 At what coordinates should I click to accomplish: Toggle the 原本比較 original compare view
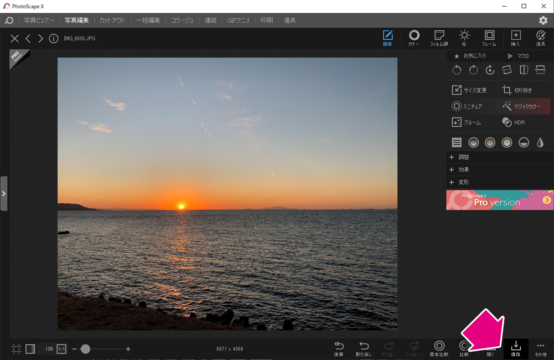click(439, 348)
